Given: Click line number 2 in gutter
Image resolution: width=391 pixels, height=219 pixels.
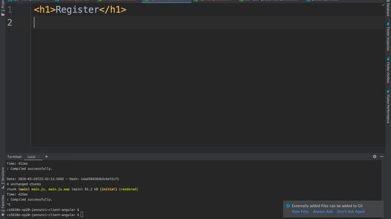Looking at the screenshot, I should (x=10, y=23).
